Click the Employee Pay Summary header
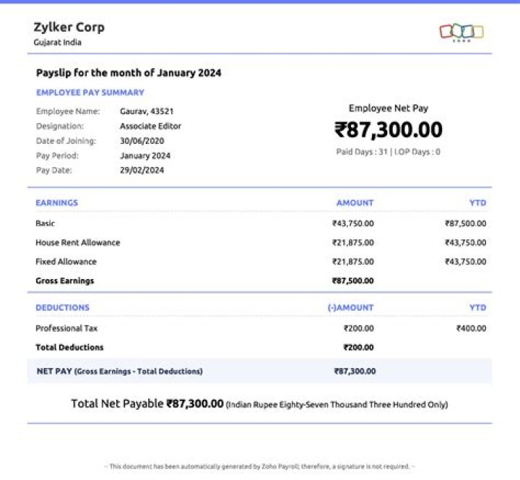 tap(90, 93)
